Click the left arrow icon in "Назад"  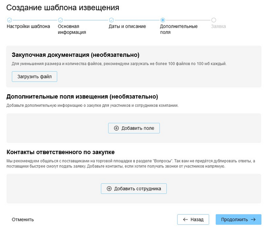pyautogui.click(x=186, y=220)
